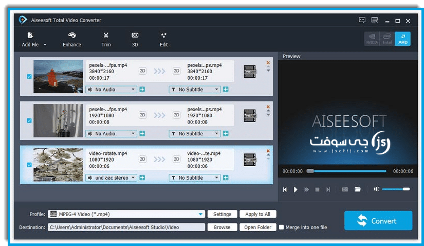This screenshot has height=246, width=424.
Task: Open MPEG format icon for 3840*2160 video
Action: pyautogui.click(x=250, y=72)
